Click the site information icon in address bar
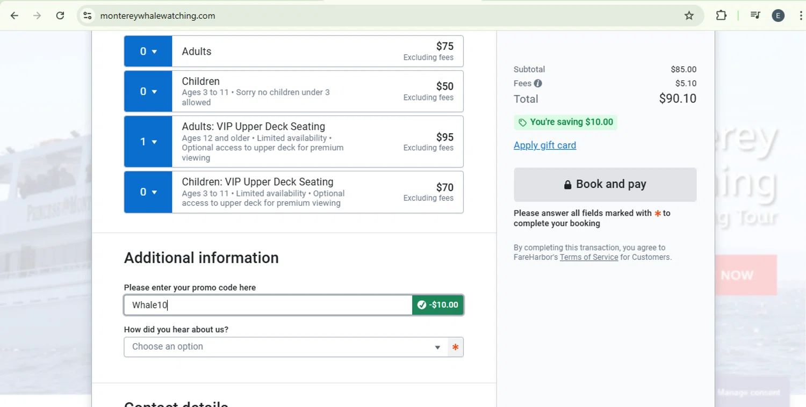Screen dimensions: 806x407 88,16
